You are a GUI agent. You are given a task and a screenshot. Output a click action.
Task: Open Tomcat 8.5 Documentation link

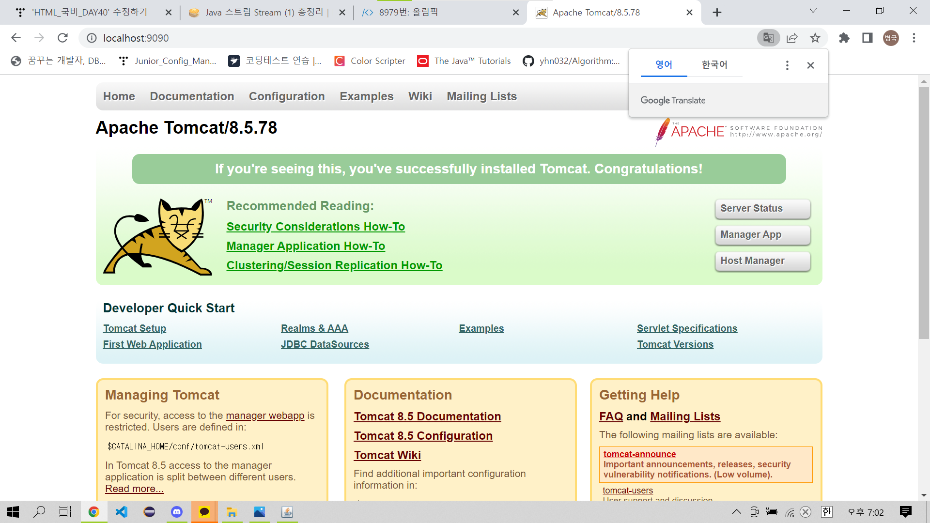[427, 416]
